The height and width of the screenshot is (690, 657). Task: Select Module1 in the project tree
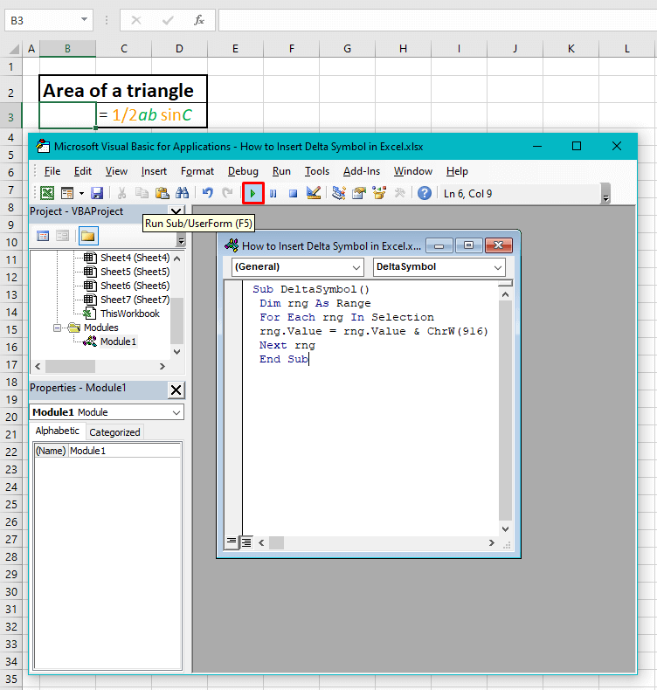[x=118, y=342]
